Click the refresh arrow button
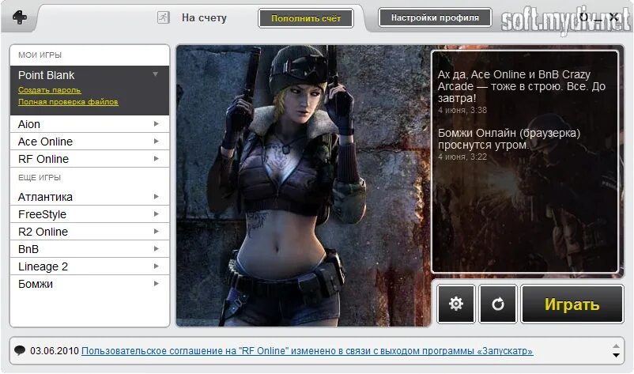The image size is (634, 374). [498, 304]
